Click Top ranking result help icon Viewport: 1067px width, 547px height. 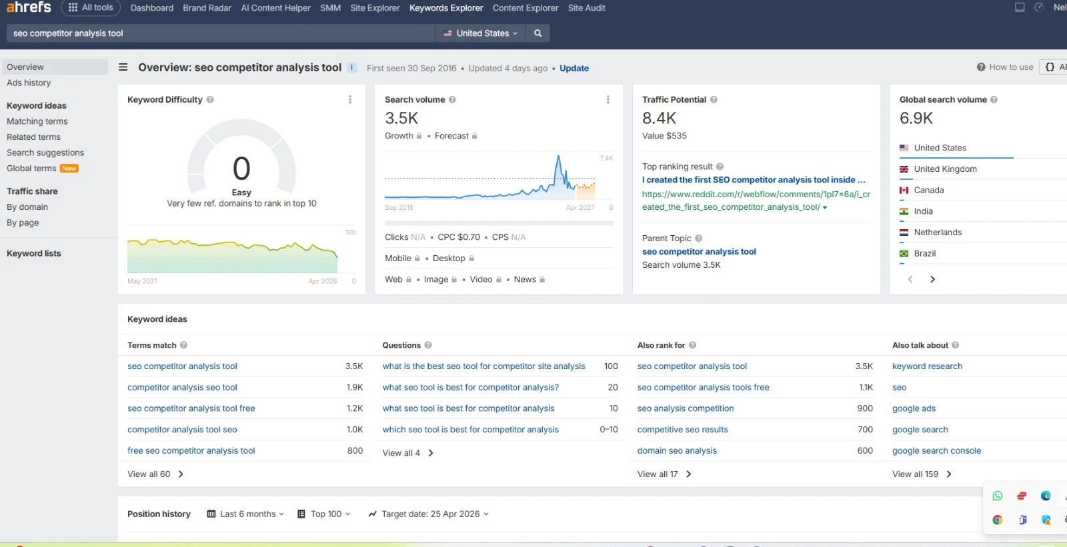click(720, 167)
